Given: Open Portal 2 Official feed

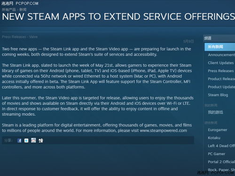Looking at the screenshot, I should pos(221,162).
